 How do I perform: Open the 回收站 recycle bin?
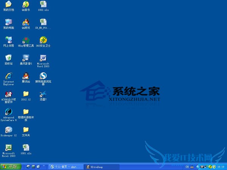tap(9, 60)
